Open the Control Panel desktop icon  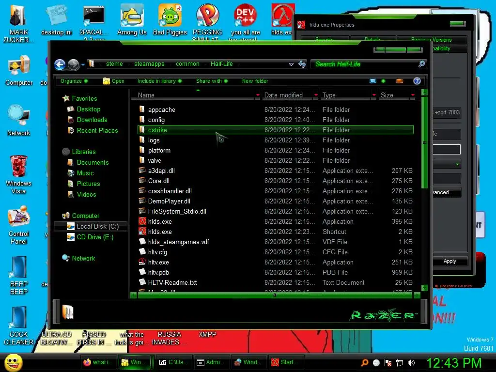pyautogui.click(x=19, y=225)
